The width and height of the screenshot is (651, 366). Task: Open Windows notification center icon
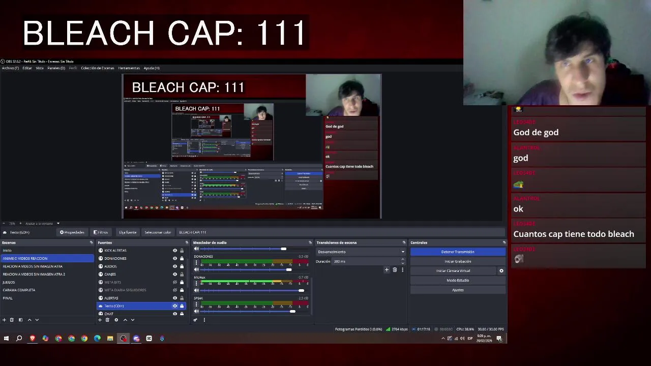(x=499, y=339)
